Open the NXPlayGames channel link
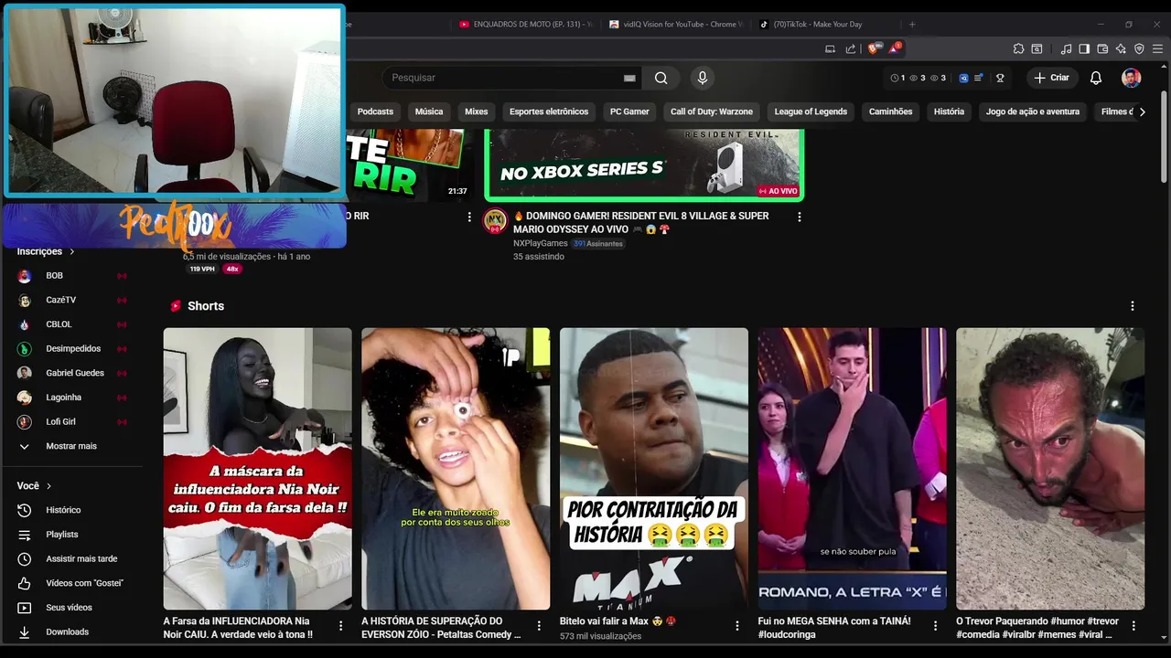1171x658 pixels. [540, 244]
